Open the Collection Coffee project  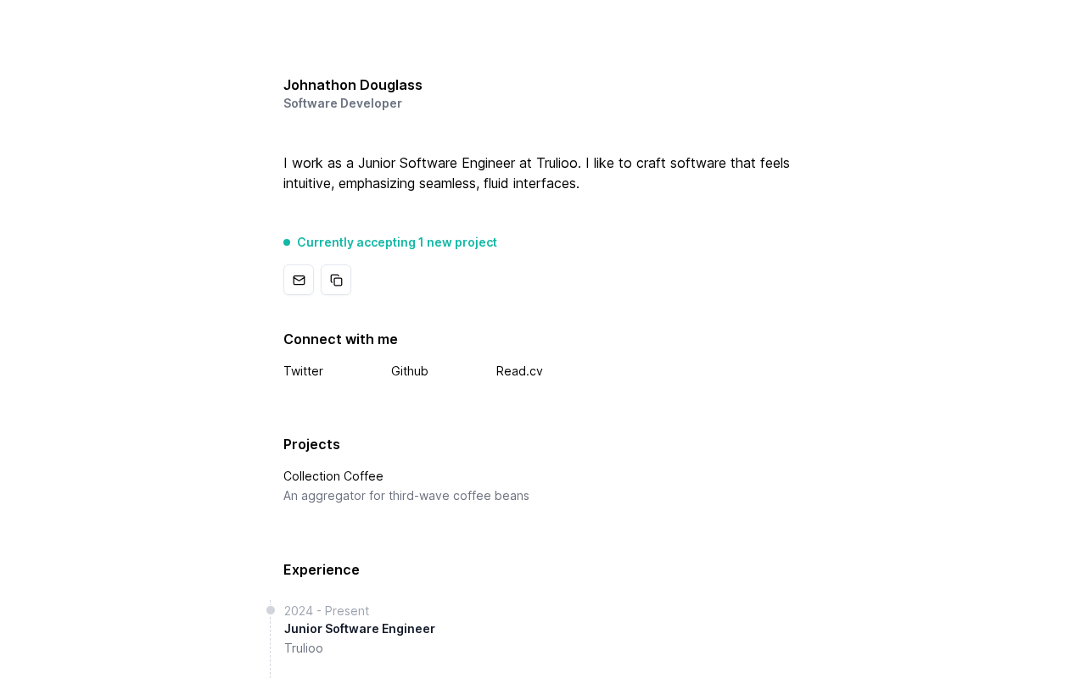click(x=333, y=476)
